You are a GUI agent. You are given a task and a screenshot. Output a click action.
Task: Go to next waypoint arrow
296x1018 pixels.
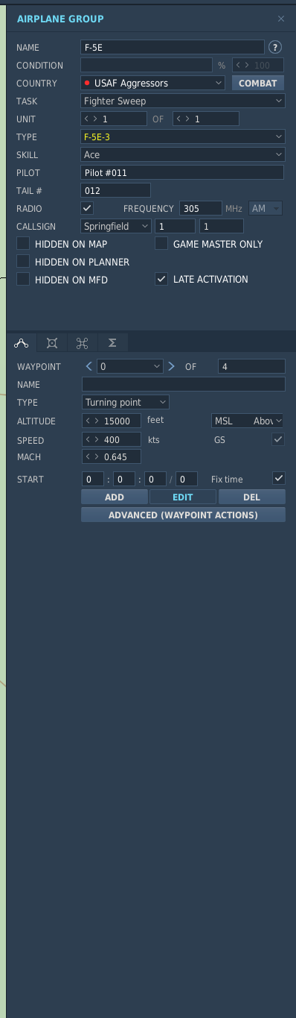[x=171, y=366]
